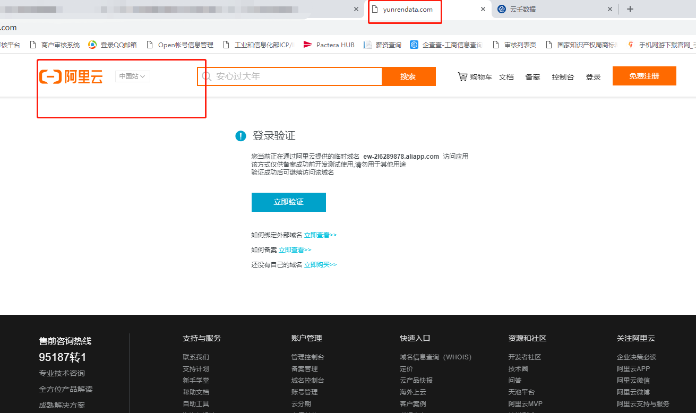This screenshot has height=413, width=696.
Task: Open 控制台 in the top navigation
Action: click(x=563, y=77)
